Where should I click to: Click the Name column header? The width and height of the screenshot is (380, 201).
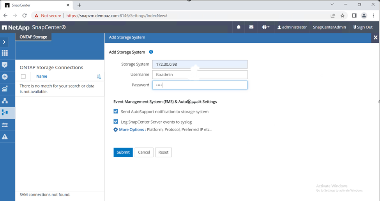coord(42,76)
